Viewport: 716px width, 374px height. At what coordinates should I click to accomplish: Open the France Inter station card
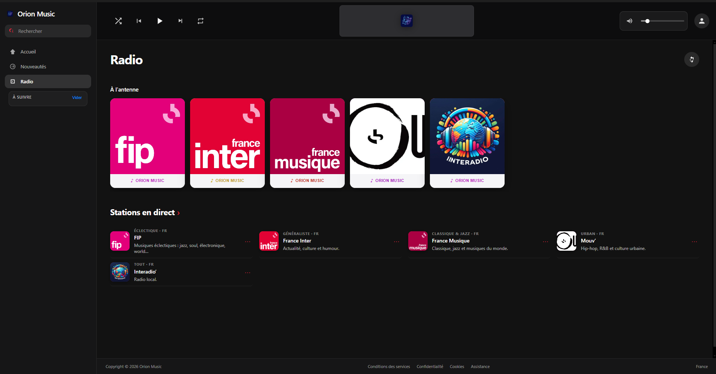click(227, 143)
